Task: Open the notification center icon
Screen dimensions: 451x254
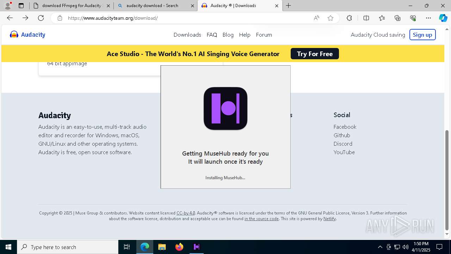Action: [439, 247]
